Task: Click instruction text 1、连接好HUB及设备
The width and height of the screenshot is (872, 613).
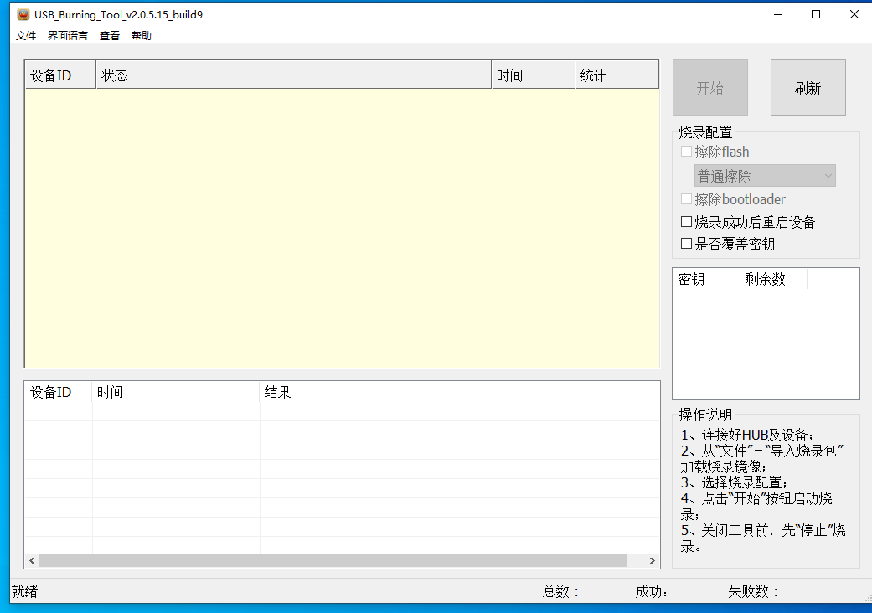Action: click(x=747, y=435)
